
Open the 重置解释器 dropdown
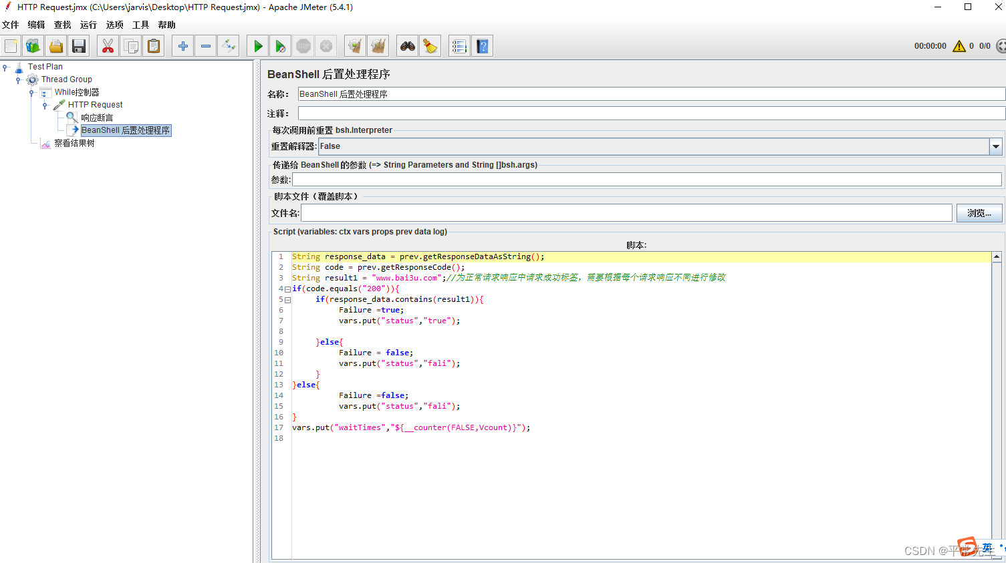point(995,146)
